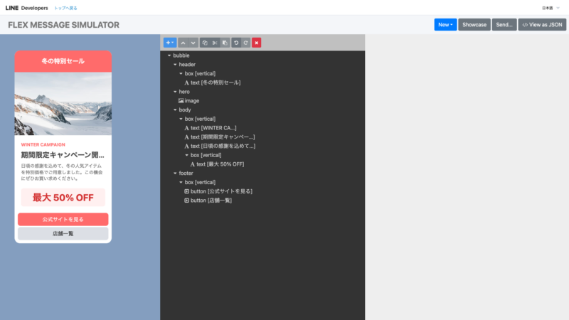Click the red delete component icon
Viewport: 569px width, 320px height.
click(257, 43)
